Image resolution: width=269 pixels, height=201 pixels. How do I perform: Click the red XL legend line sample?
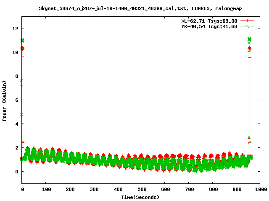tap(247, 21)
